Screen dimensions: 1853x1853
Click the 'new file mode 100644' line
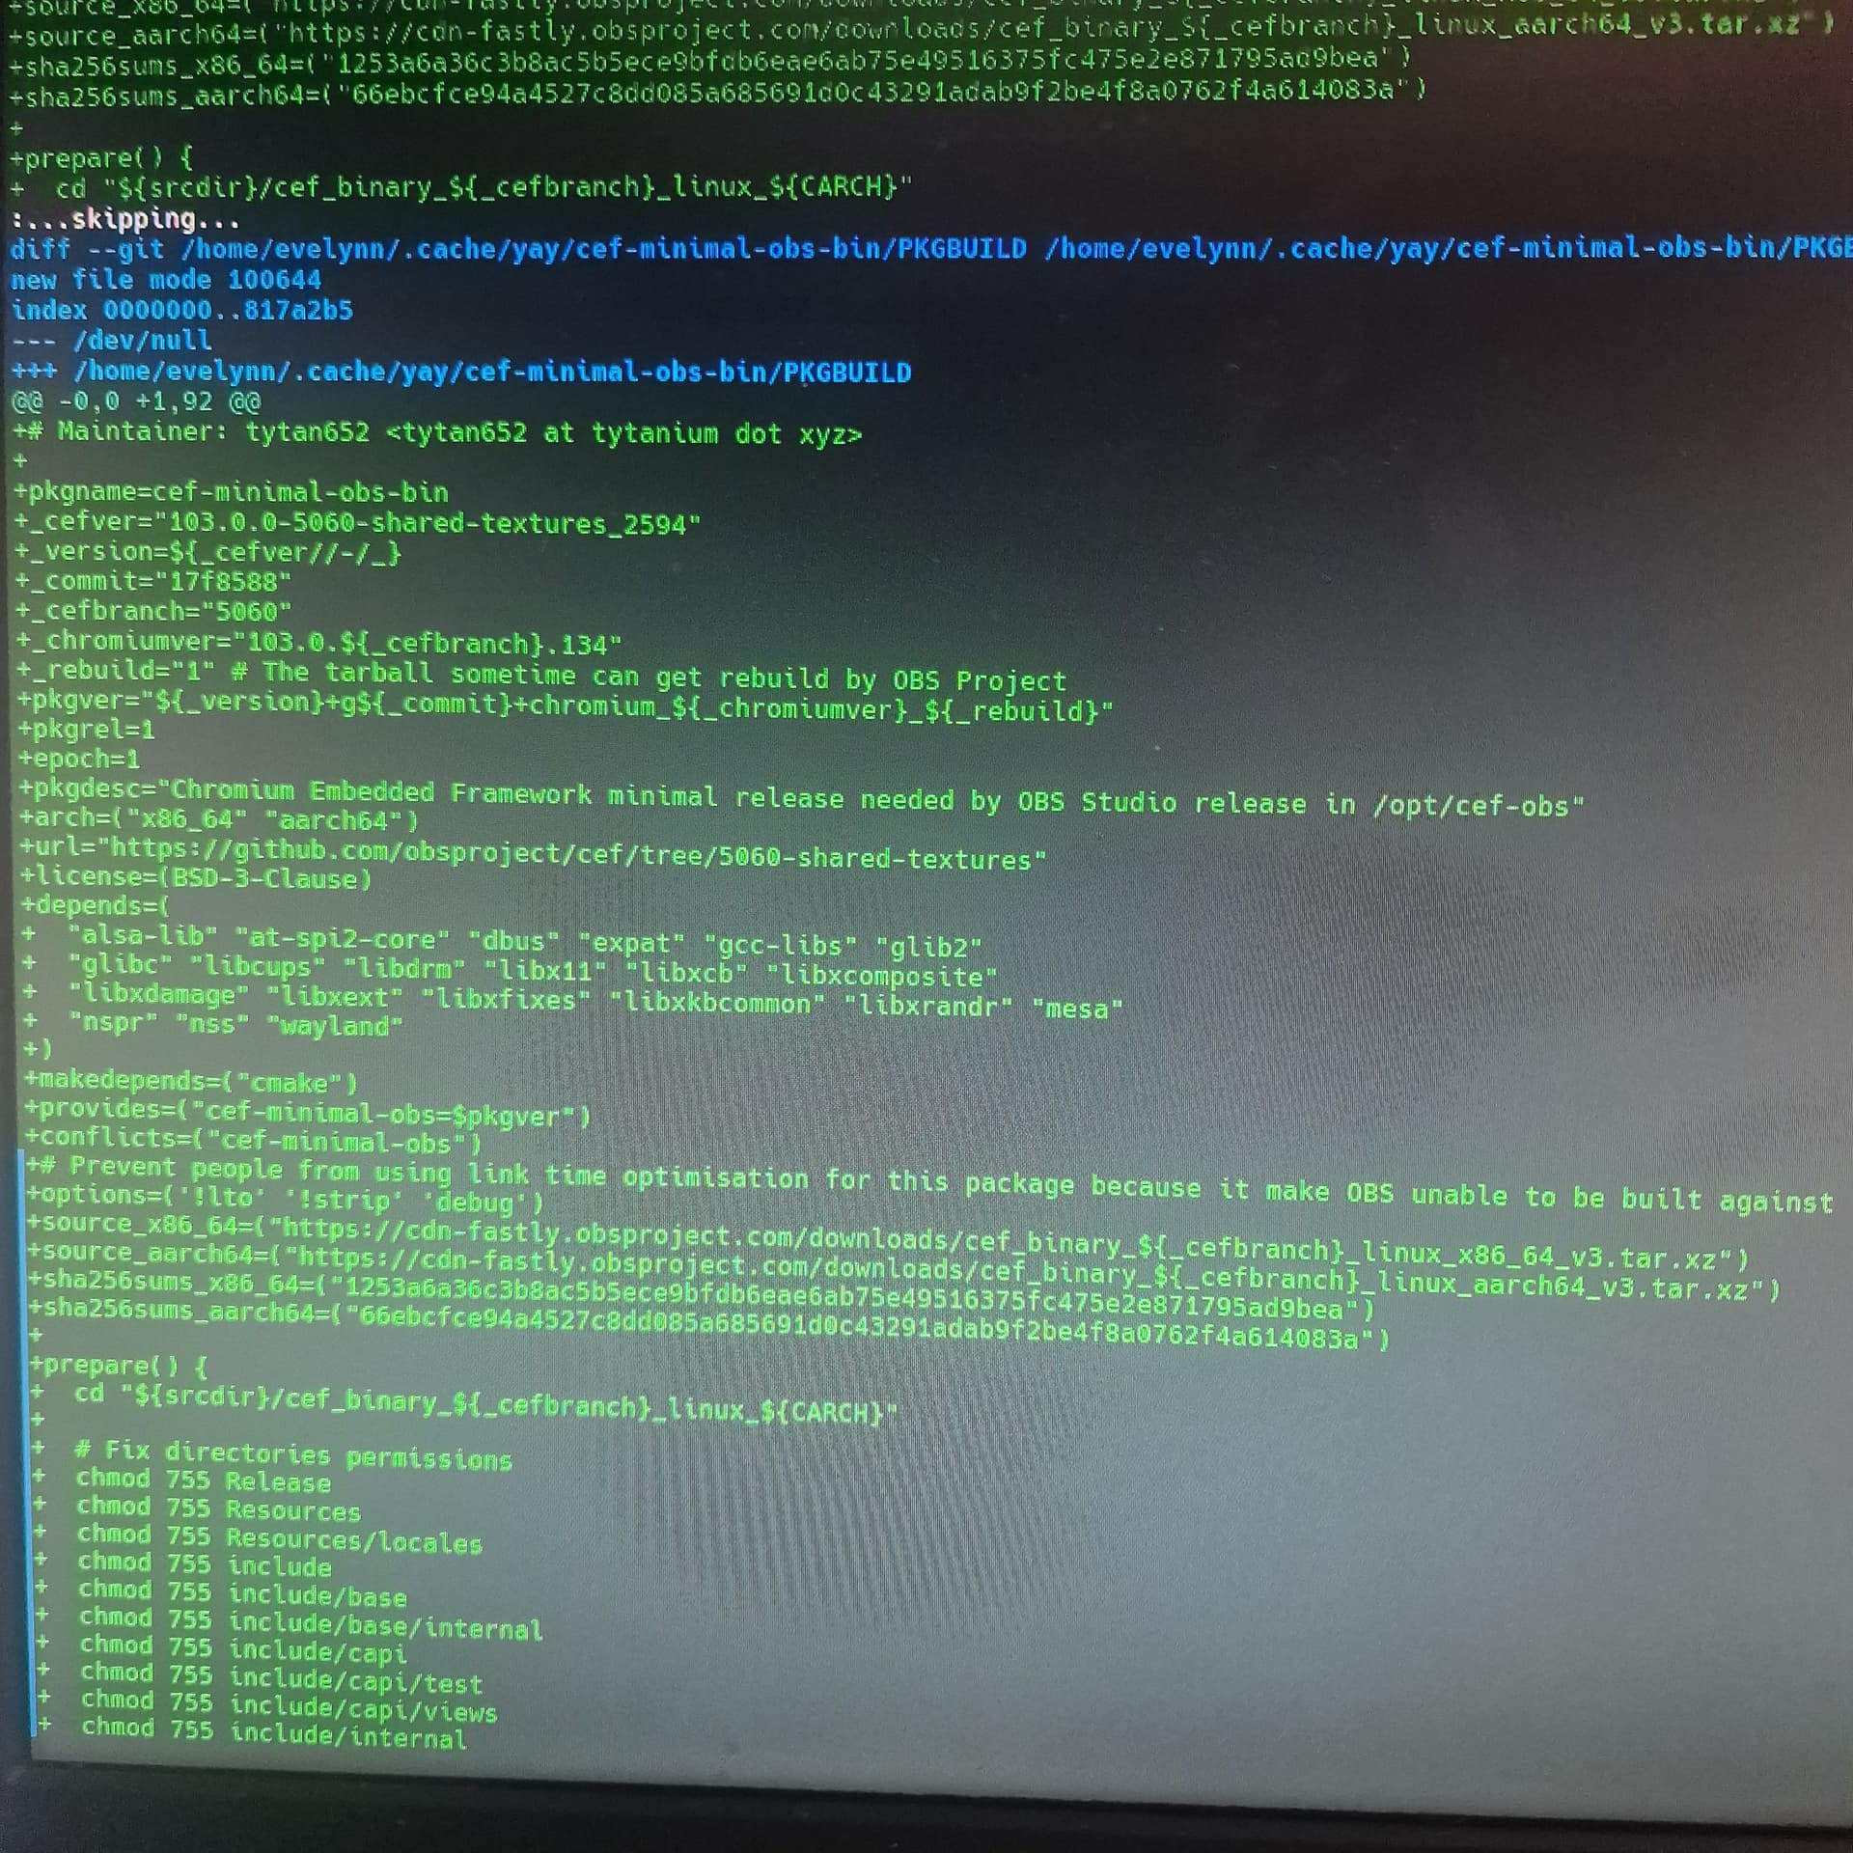tap(166, 280)
